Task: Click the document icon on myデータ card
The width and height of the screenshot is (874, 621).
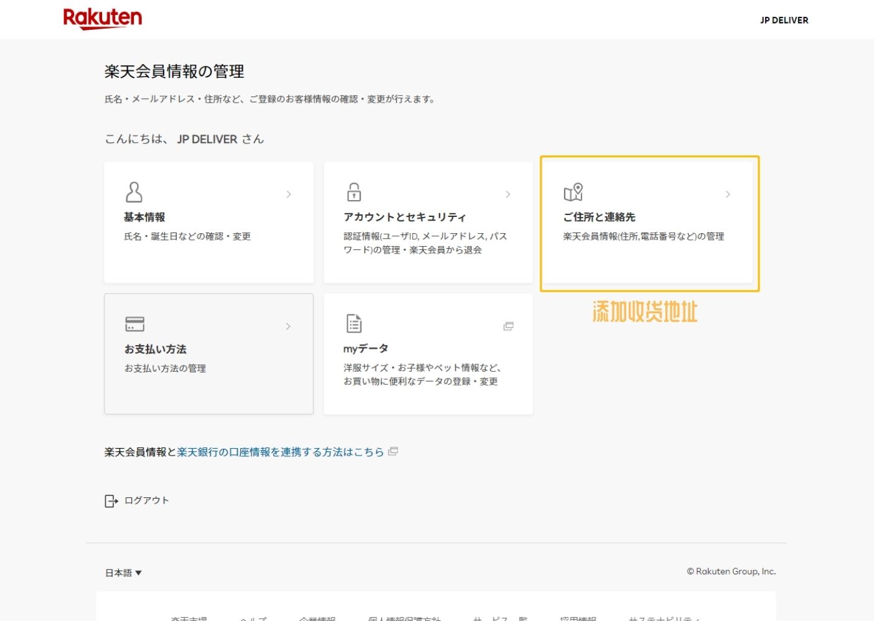Action: pos(353,323)
